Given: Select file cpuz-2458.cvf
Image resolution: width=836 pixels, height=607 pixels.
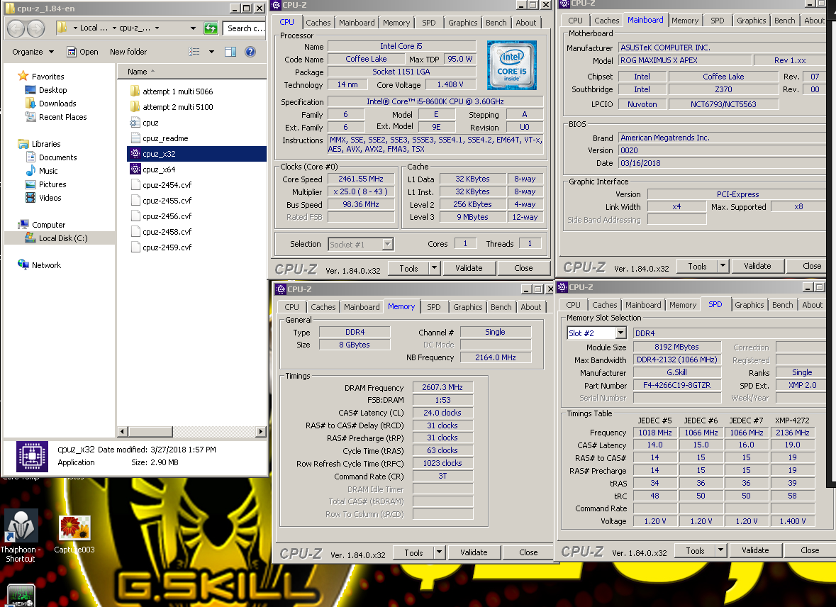Looking at the screenshot, I should coord(161,232).
